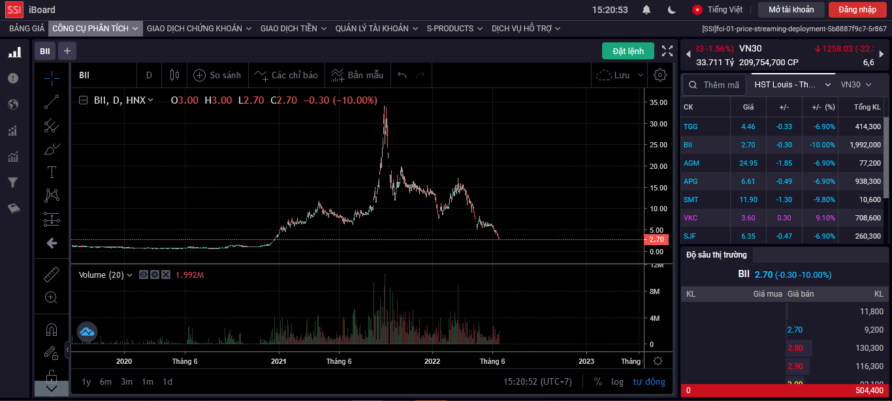Toggle lock all drawing tools padlock
The width and height of the screenshot is (892, 401).
[x=52, y=376]
